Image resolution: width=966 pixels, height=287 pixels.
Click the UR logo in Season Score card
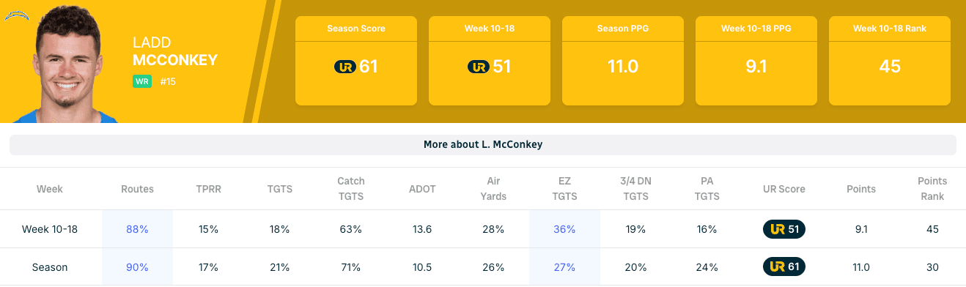pos(345,67)
